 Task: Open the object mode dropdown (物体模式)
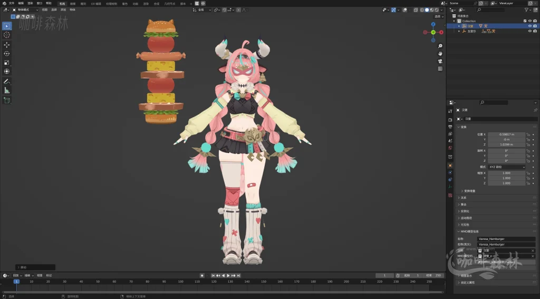pyautogui.click(x=25, y=10)
